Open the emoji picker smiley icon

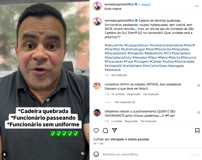tap(96, 154)
